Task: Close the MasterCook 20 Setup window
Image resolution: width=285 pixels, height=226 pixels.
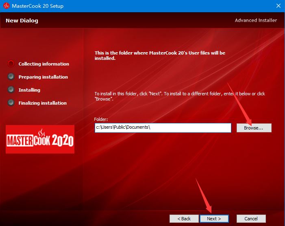Action: [x=278, y=6]
